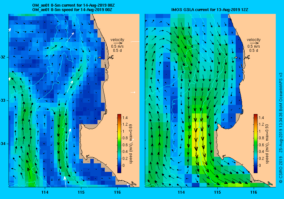Click the '0.5 m/s' scale text on left map
Image resolution: width=284 pixels, height=199 pixels.
[x=117, y=46]
